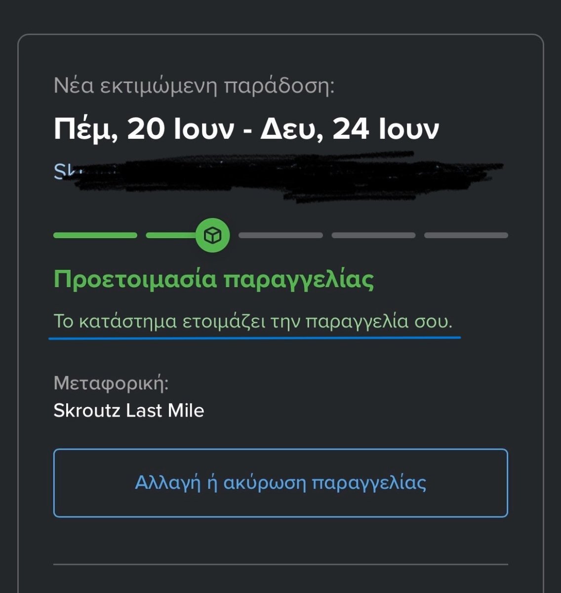Click the fourth grey progress segment
This screenshot has width=561, height=593.
373,235
